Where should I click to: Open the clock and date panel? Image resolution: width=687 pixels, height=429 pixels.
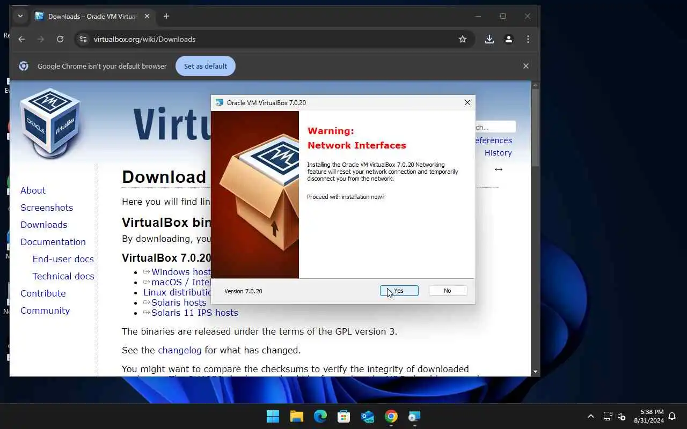648,416
